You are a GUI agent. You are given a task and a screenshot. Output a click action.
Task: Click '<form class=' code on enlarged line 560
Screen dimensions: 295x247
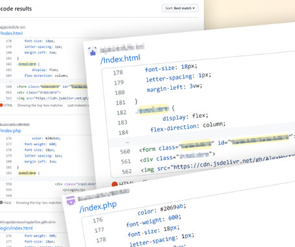pos(159,148)
